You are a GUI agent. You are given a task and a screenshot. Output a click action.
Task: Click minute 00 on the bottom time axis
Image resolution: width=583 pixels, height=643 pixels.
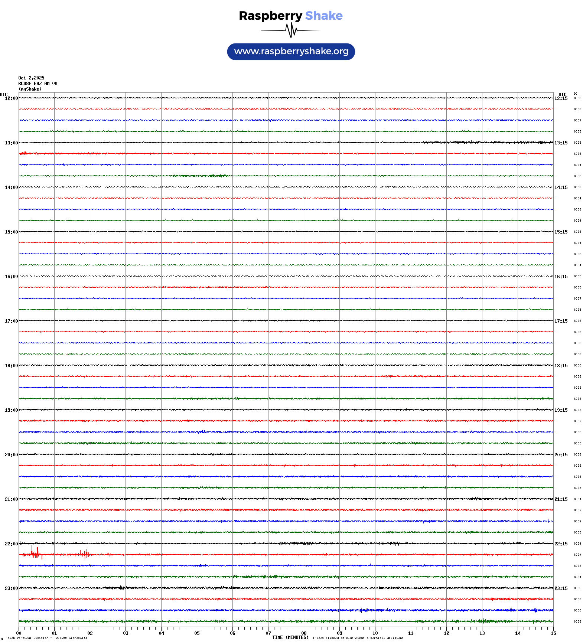(19, 633)
